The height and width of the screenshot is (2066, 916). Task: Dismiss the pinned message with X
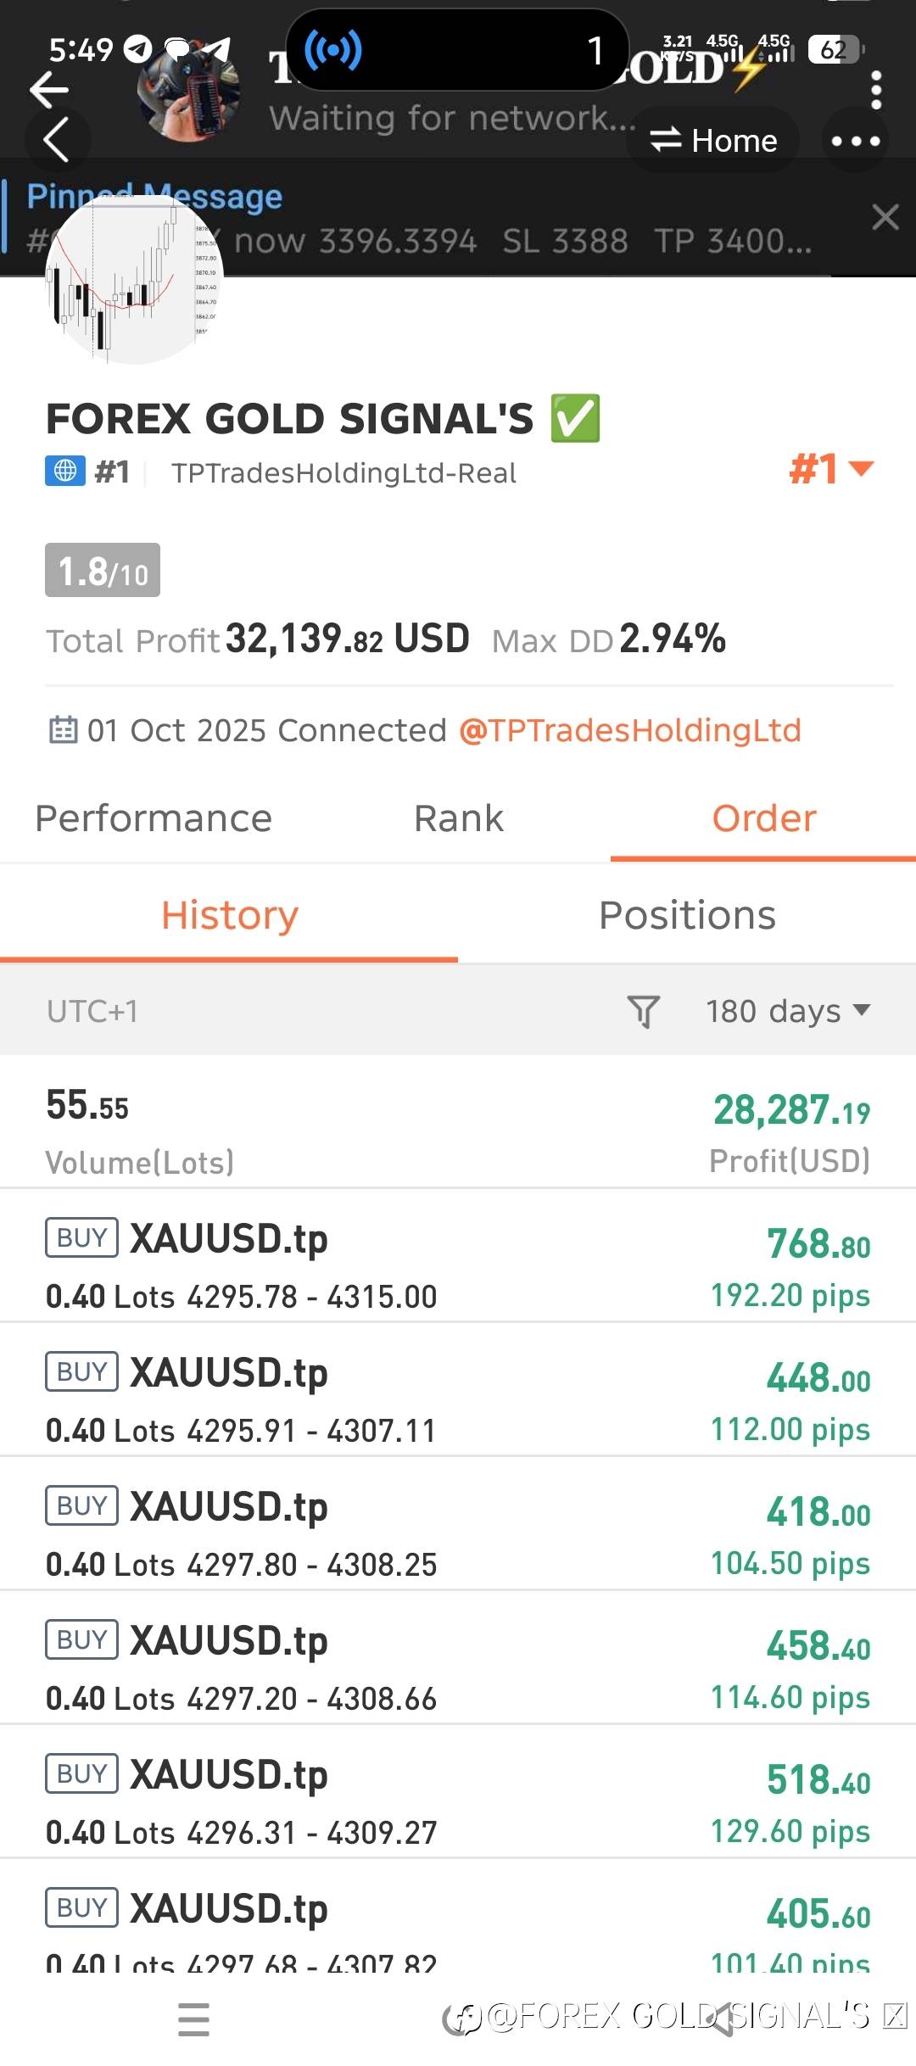(885, 217)
